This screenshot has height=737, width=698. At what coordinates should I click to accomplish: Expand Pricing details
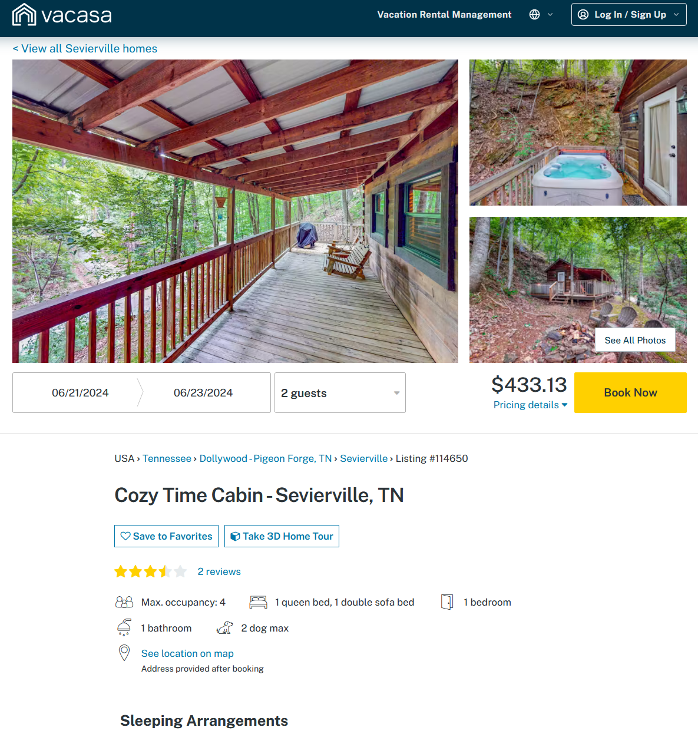[x=530, y=405]
